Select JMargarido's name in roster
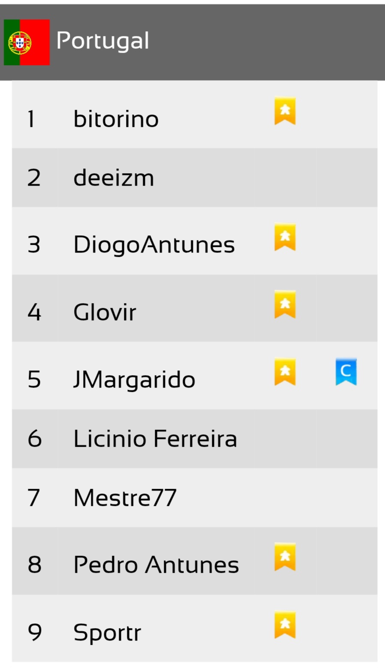The height and width of the screenshot is (668, 385). 134,379
